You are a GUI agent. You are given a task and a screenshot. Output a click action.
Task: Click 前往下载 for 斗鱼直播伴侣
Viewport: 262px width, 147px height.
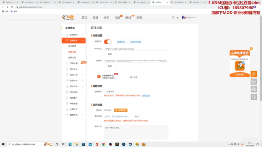click(x=134, y=77)
